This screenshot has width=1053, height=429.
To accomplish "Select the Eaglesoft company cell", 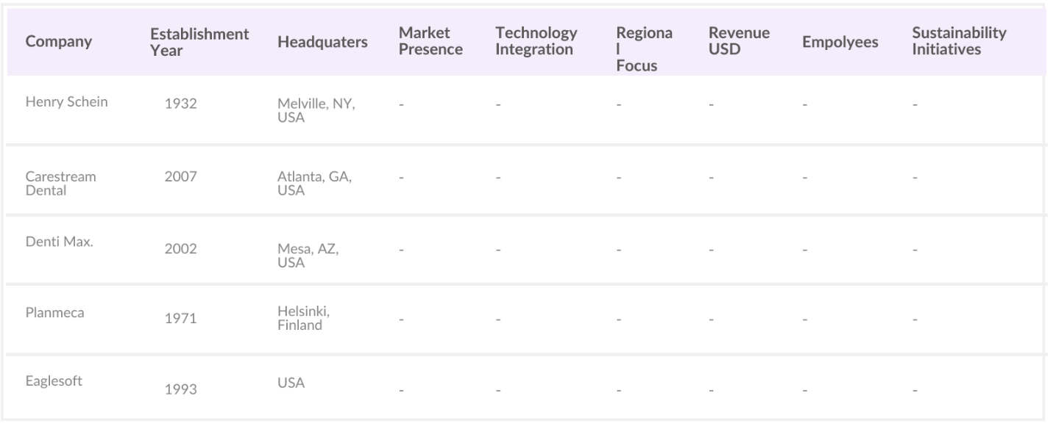I will 57,382.
